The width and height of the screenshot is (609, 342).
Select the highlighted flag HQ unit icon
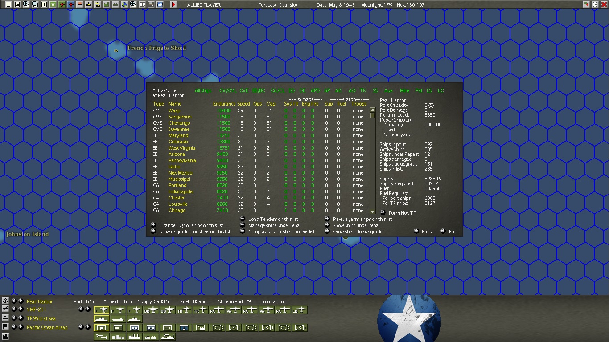(102, 328)
